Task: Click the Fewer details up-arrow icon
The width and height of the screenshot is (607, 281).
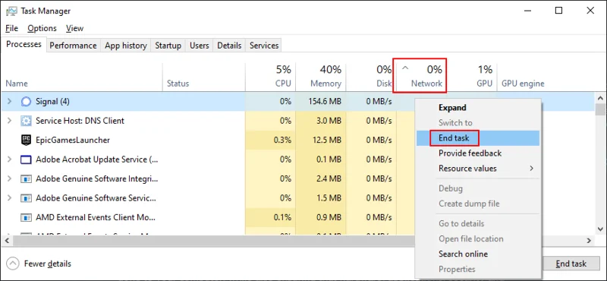Action: point(13,264)
